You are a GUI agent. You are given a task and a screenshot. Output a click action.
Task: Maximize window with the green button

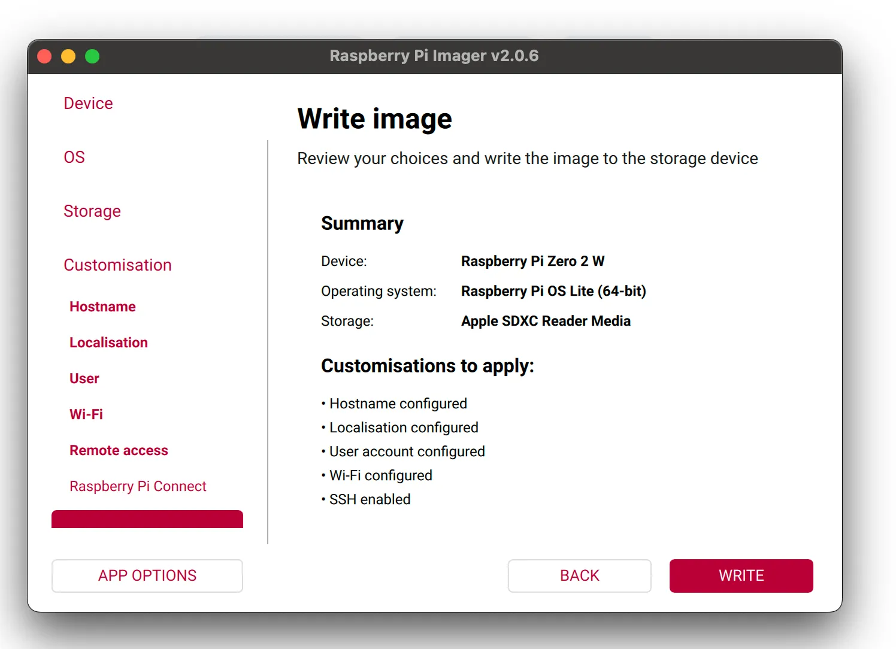point(92,56)
